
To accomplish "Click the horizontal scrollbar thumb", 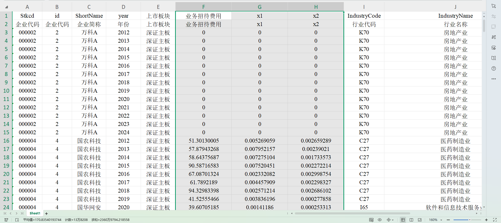I will (x=352, y=213).
